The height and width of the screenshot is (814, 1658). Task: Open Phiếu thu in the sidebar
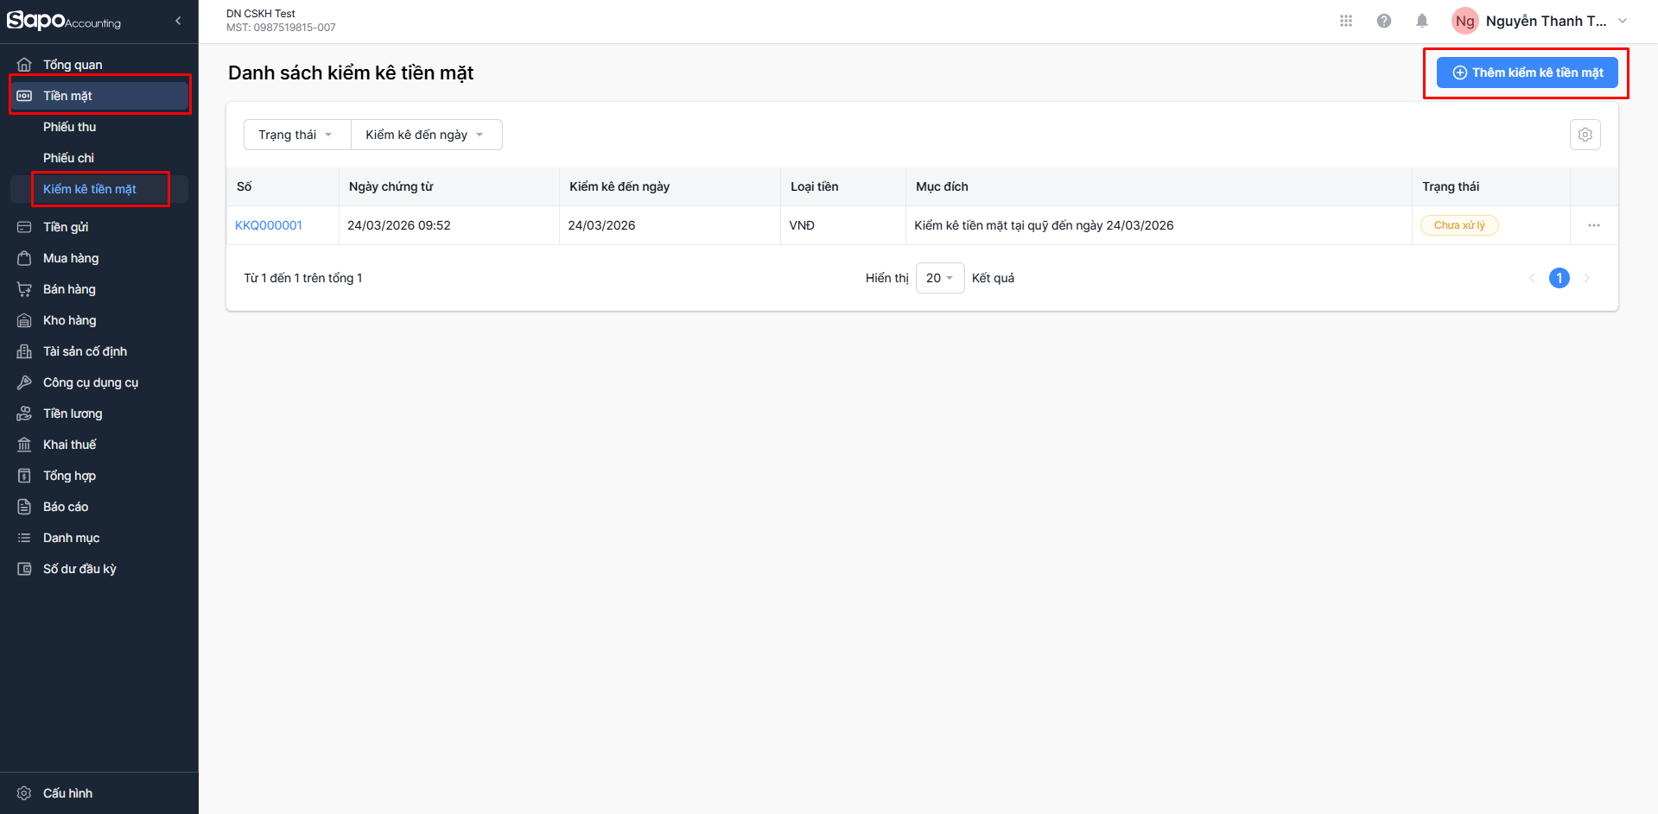pos(69,127)
